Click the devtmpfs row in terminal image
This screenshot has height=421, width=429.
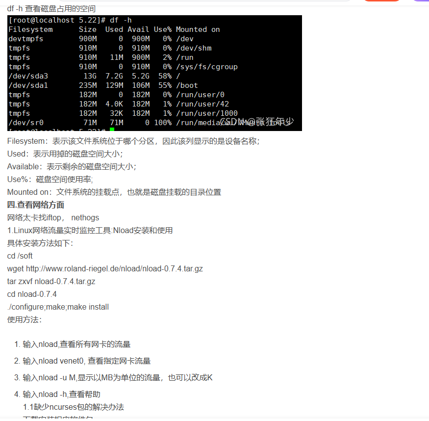tap(101, 39)
